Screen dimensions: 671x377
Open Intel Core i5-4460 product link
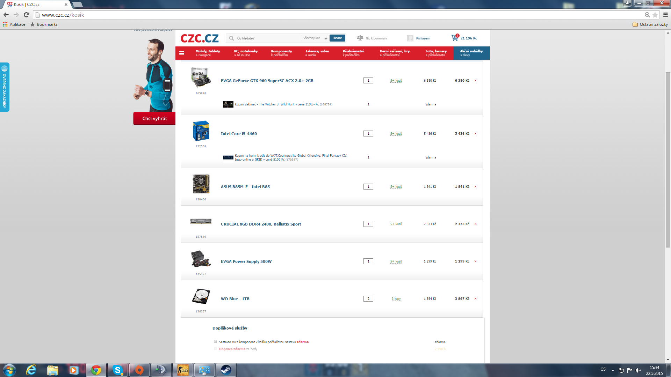pos(239,134)
